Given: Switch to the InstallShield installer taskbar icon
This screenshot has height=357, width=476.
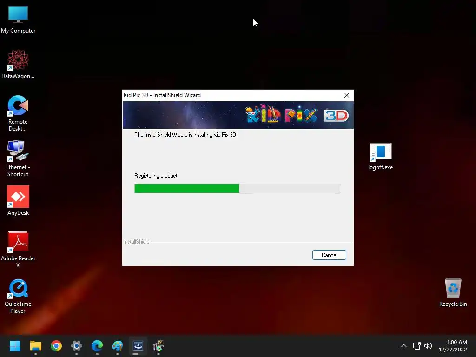Looking at the screenshot, I should (x=138, y=346).
